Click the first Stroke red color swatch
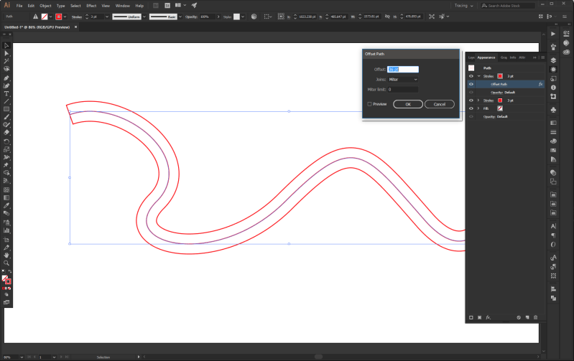The height and width of the screenshot is (361, 574). (500, 76)
